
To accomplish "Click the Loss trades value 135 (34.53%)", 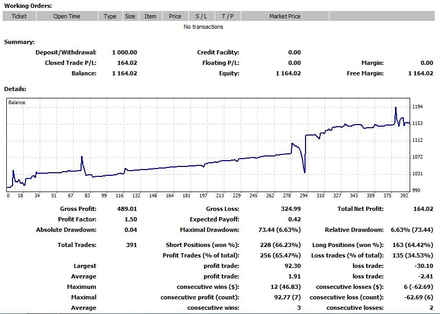I will tap(413, 255).
